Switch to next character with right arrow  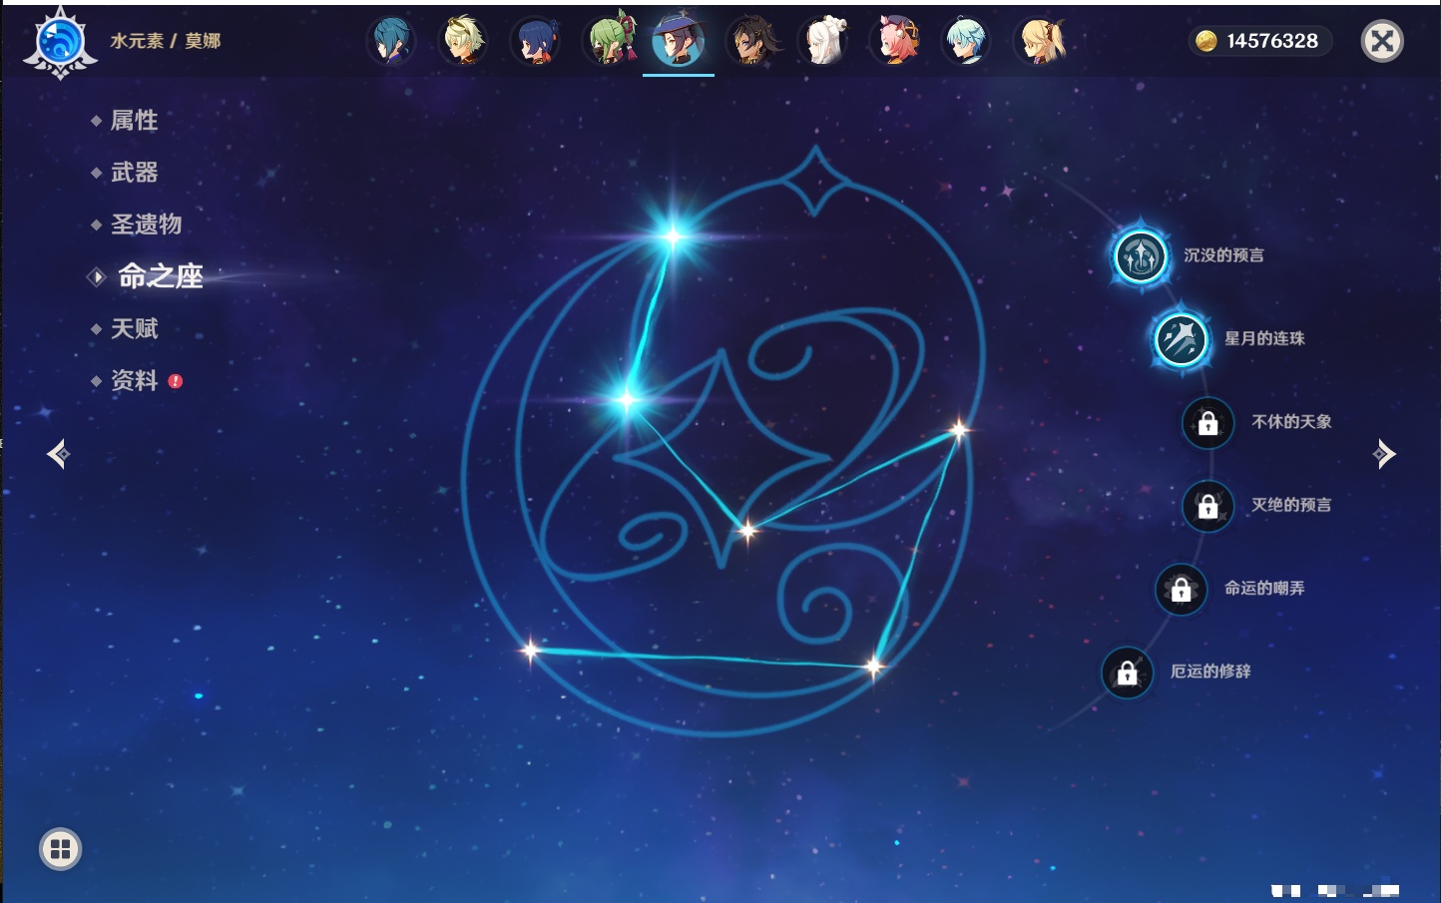click(1384, 454)
